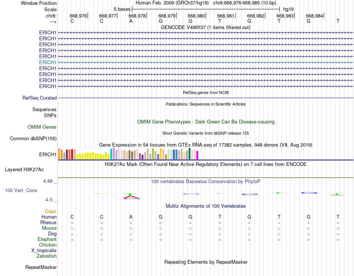Click the 668,983 position marker

pos(285,16)
